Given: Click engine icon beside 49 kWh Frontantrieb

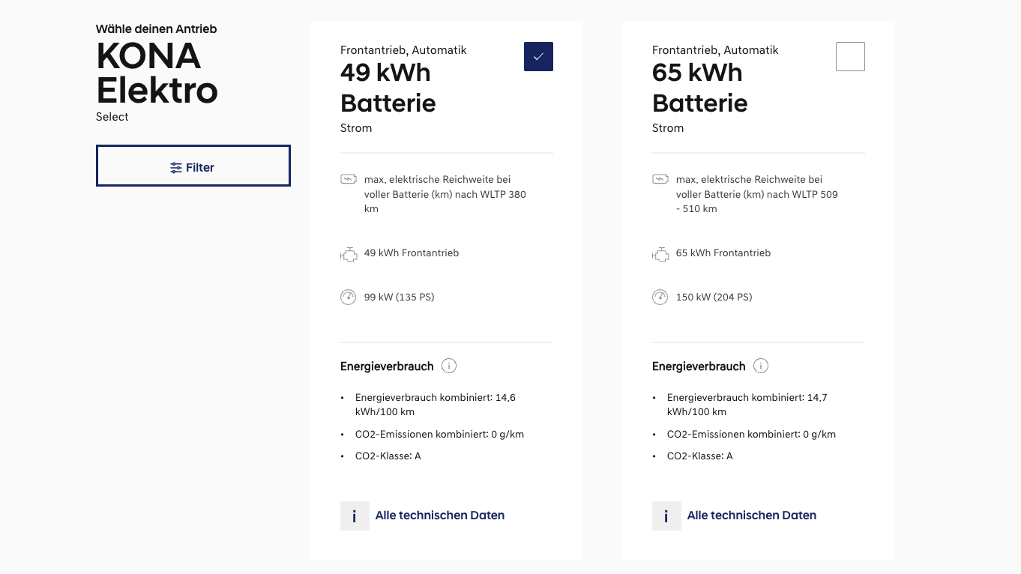Looking at the screenshot, I should click(349, 255).
